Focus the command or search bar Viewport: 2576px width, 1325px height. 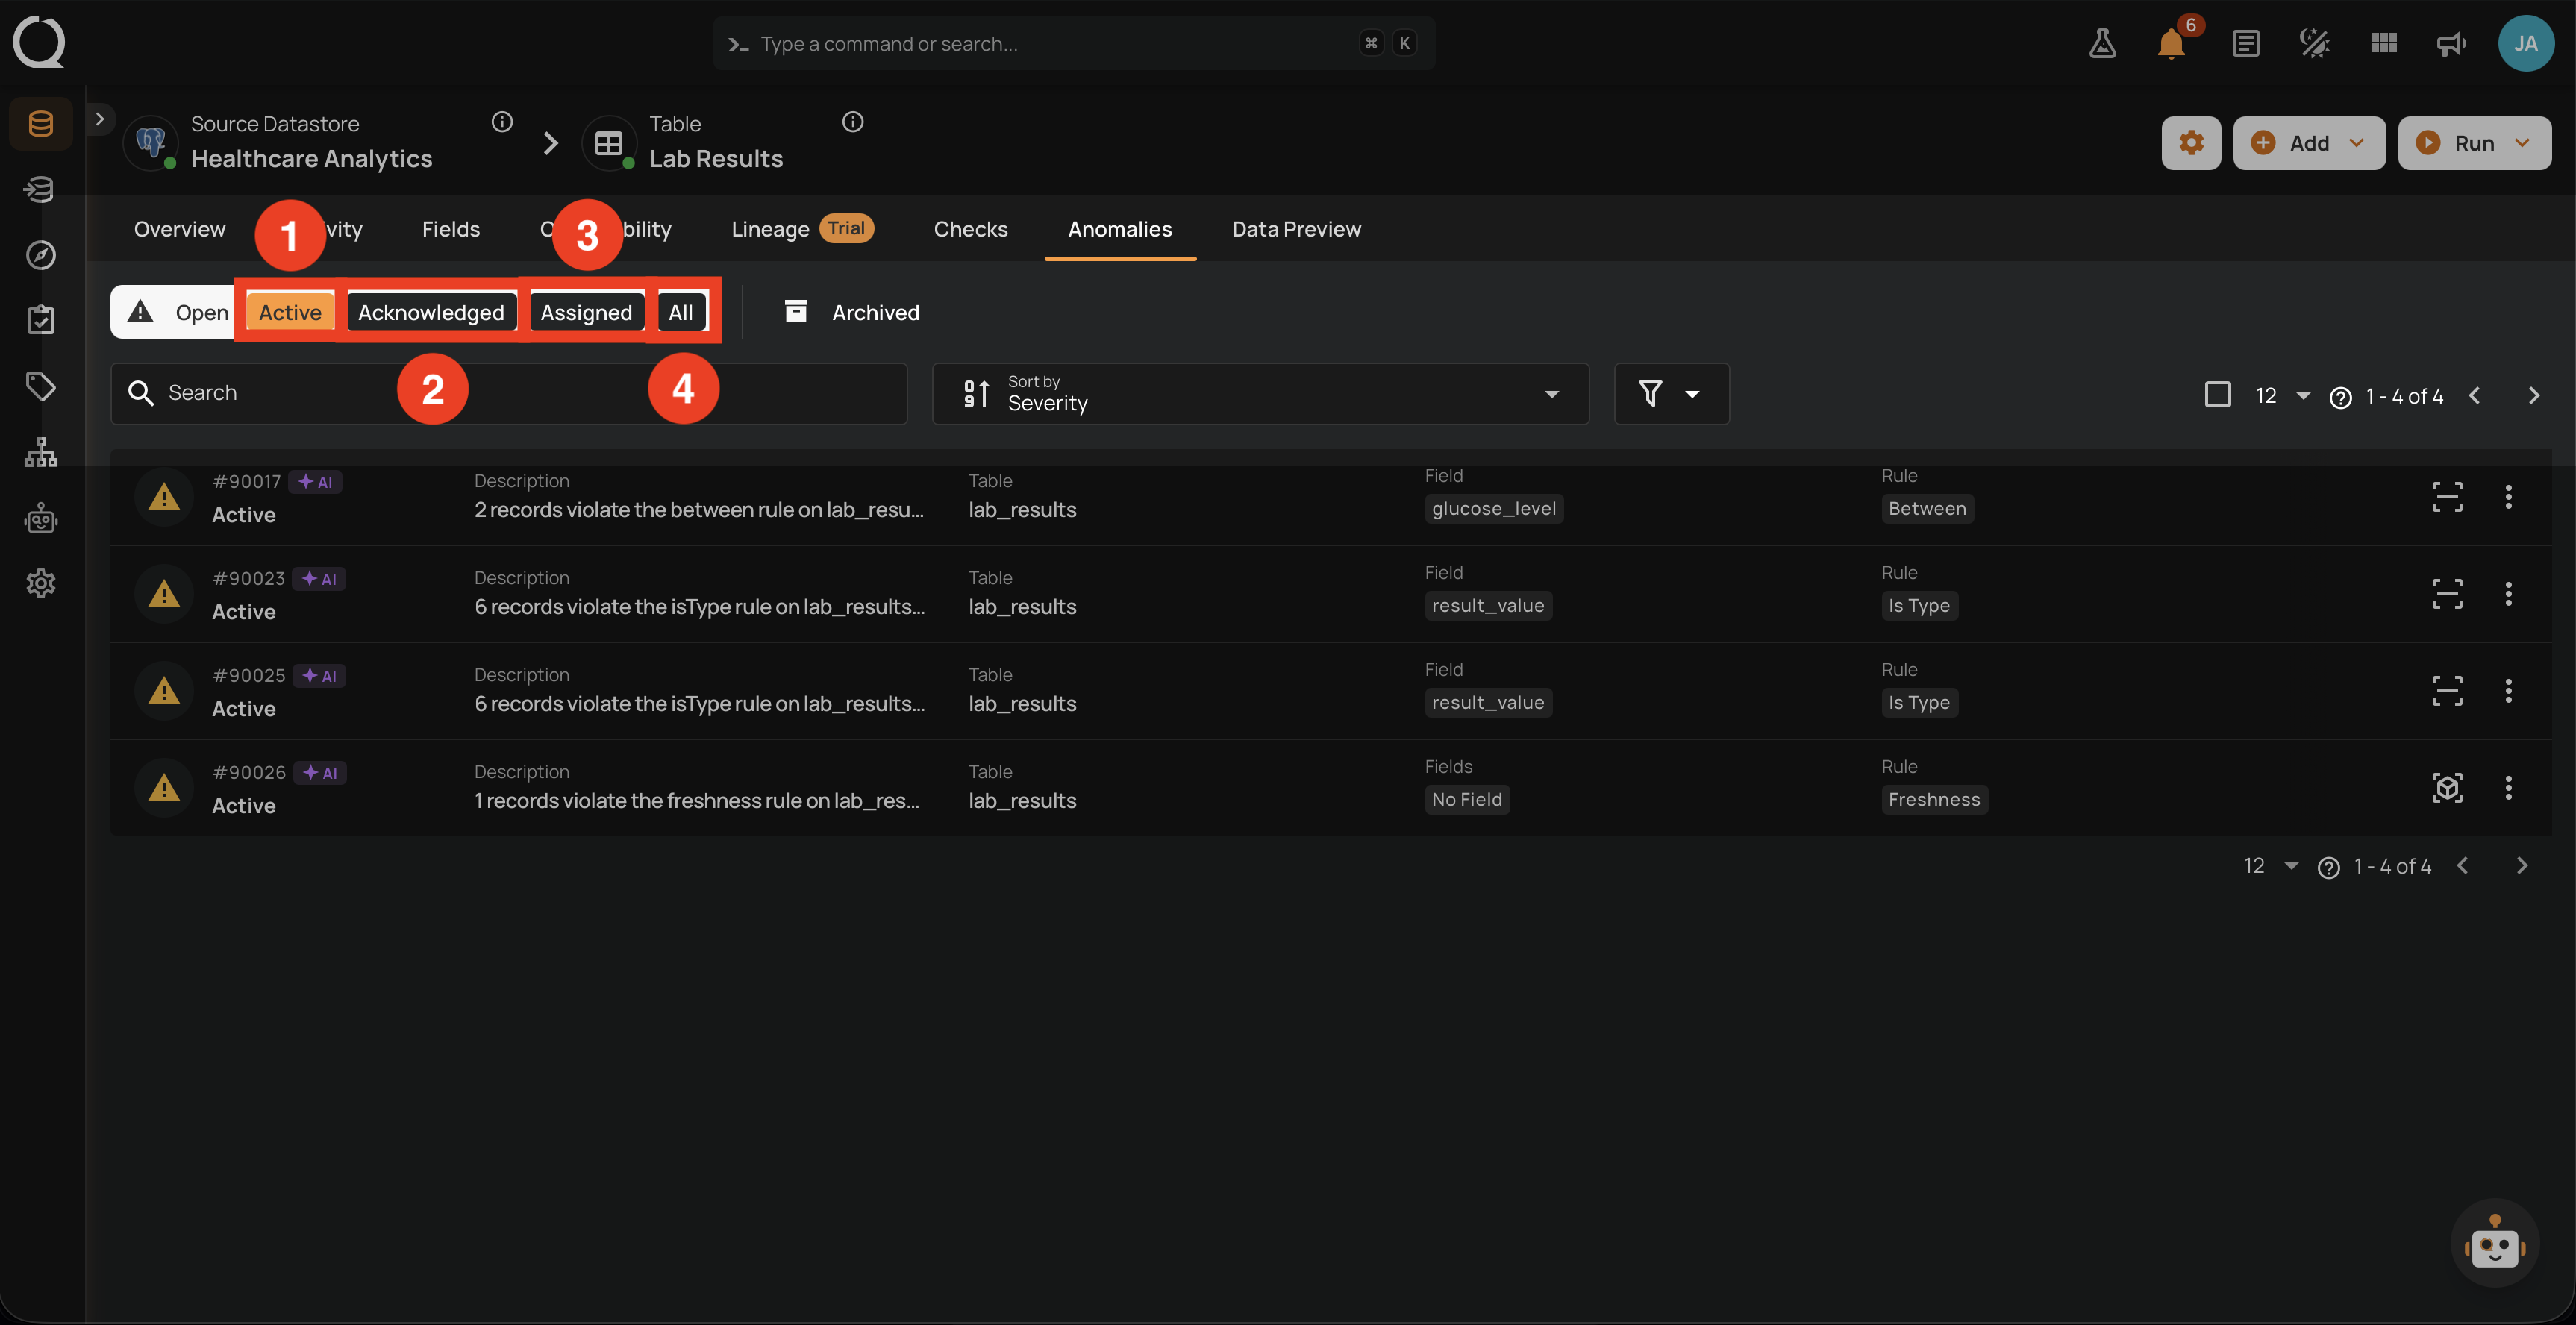pyautogui.click(x=1074, y=43)
